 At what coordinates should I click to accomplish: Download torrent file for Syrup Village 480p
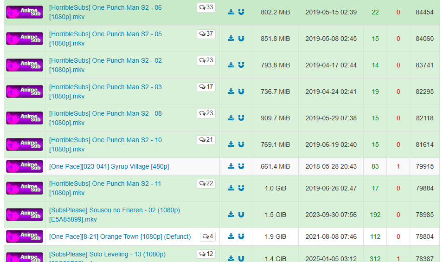231,166
